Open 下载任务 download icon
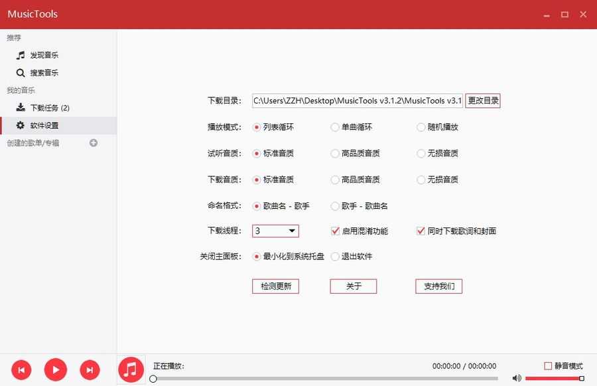Image resolution: width=597 pixels, height=386 pixels. [x=21, y=107]
